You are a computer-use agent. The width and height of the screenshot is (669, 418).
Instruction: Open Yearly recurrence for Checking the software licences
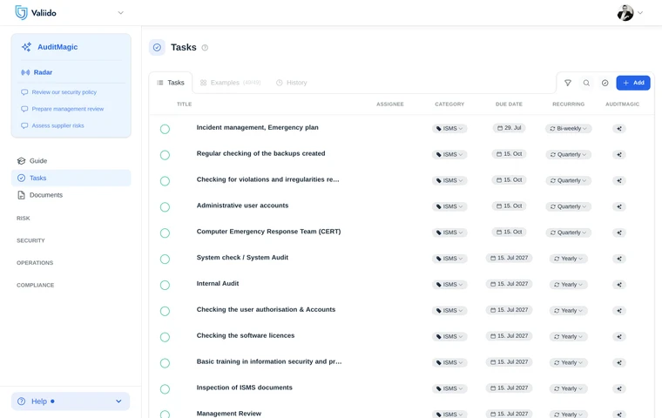(568, 336)
